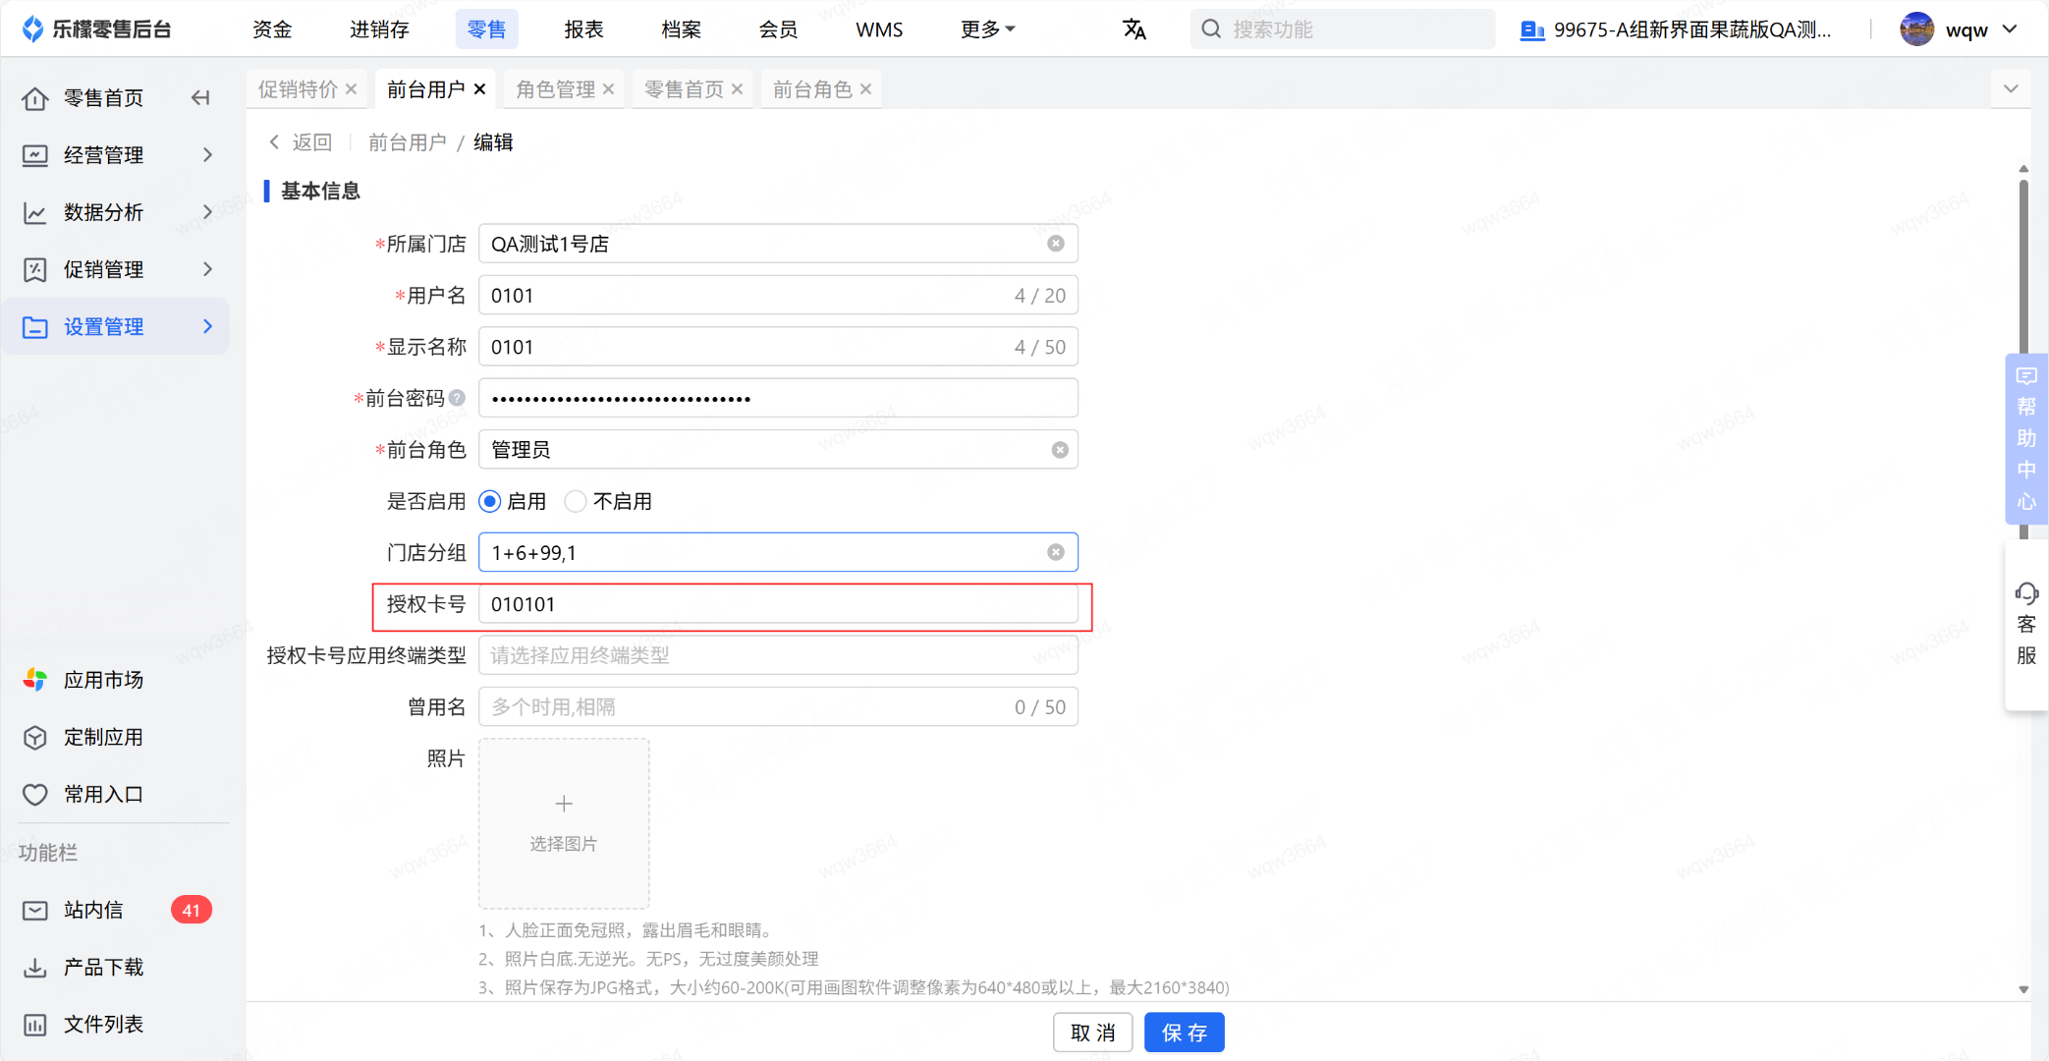
Task: Click the 产品下载 download icon
Action: (x=35, y=968)
